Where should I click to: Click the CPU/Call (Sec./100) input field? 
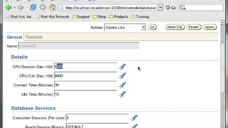pos(85,76)
